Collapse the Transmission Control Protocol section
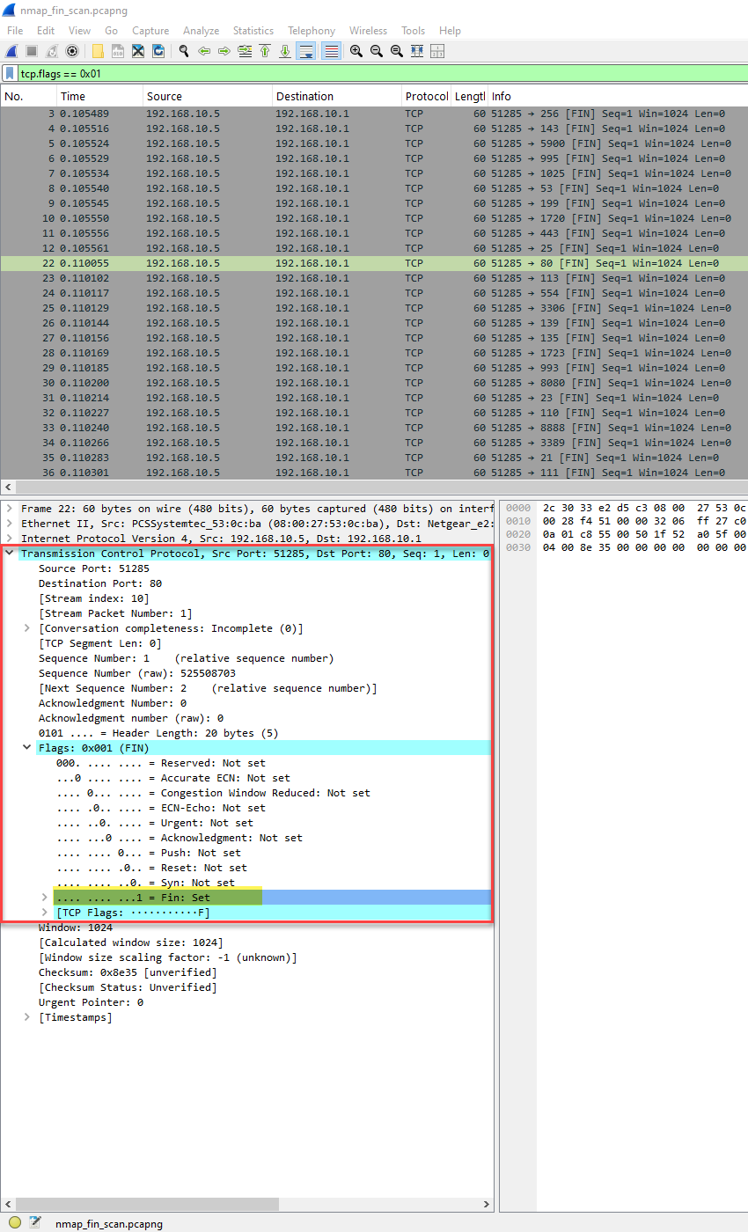 [x=9, y=554]
